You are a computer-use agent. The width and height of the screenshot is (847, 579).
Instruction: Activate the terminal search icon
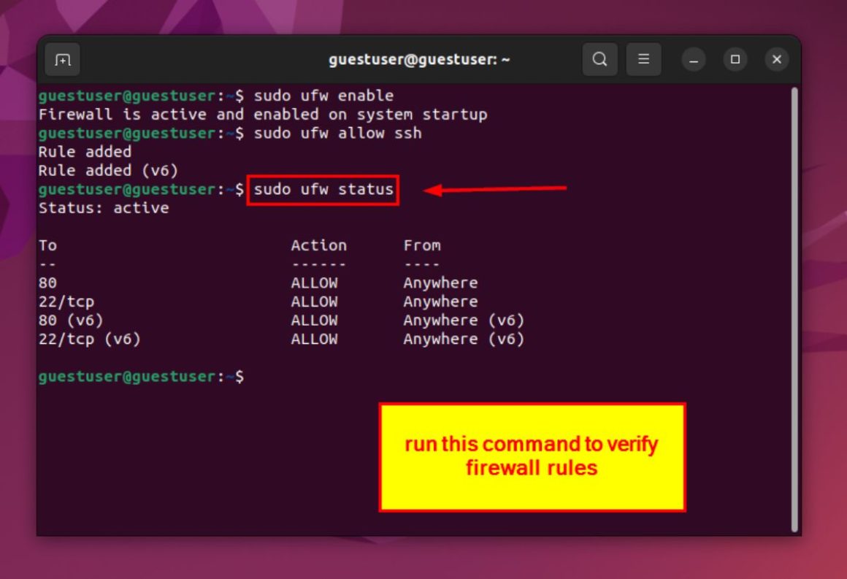pyautogui.click(x=599, y=59)
